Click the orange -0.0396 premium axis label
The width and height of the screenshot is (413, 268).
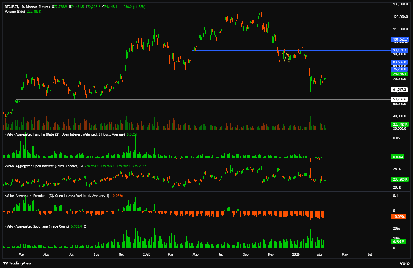(399, 217)
